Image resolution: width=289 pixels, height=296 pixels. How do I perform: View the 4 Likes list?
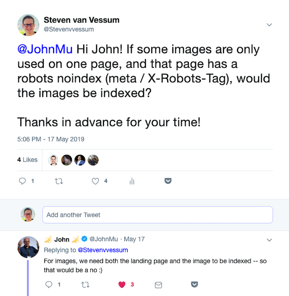click(x=27, y=160)
